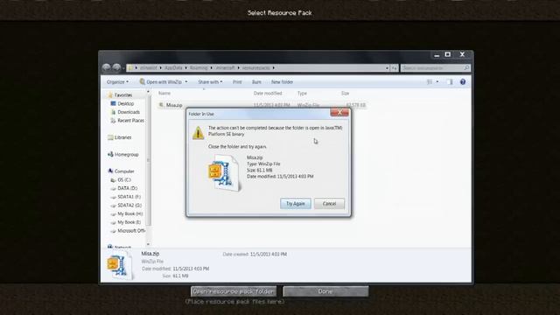Click Date created value in details pane
Image resolution: width=560 pixels, height=315 pixels.
pos(269,255)
